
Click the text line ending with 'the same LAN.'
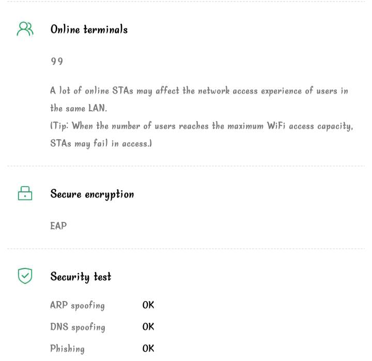[78, 108]
